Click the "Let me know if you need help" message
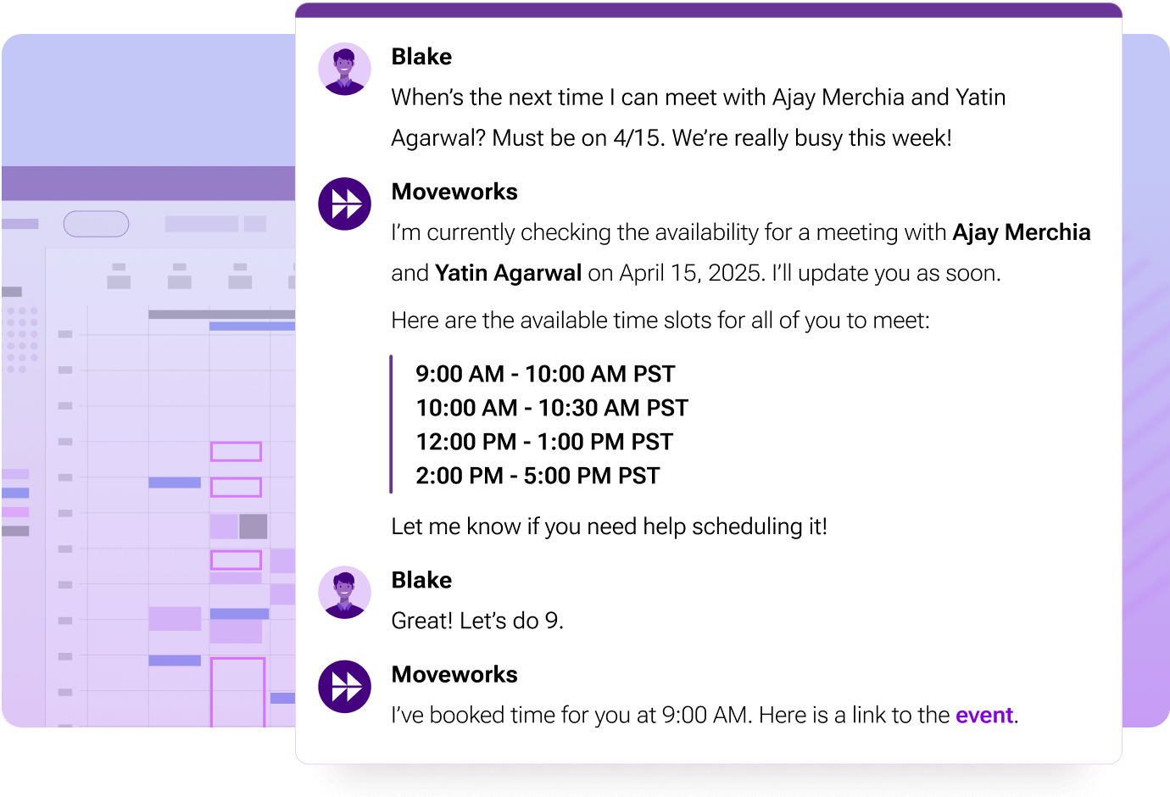 click(609, 527)
